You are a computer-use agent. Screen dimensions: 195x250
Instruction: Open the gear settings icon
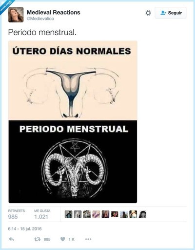click(x=148, y=13)
